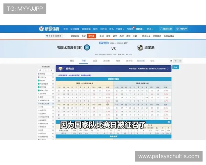Click the teal button right of the member banner

pos(176,67)
